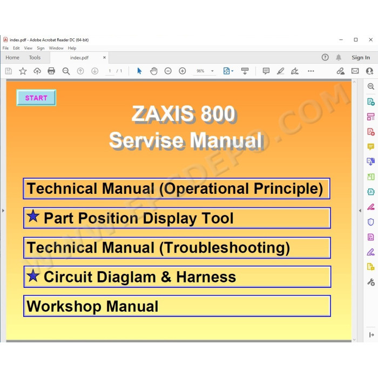Zoom out with the minus icon

pyautogui.click(x=168, y=71)
